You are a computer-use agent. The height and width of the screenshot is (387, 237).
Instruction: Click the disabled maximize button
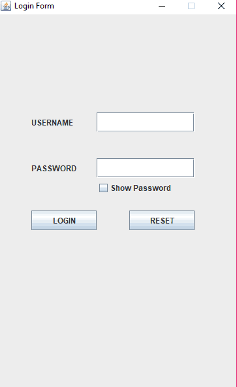(191, 6)
